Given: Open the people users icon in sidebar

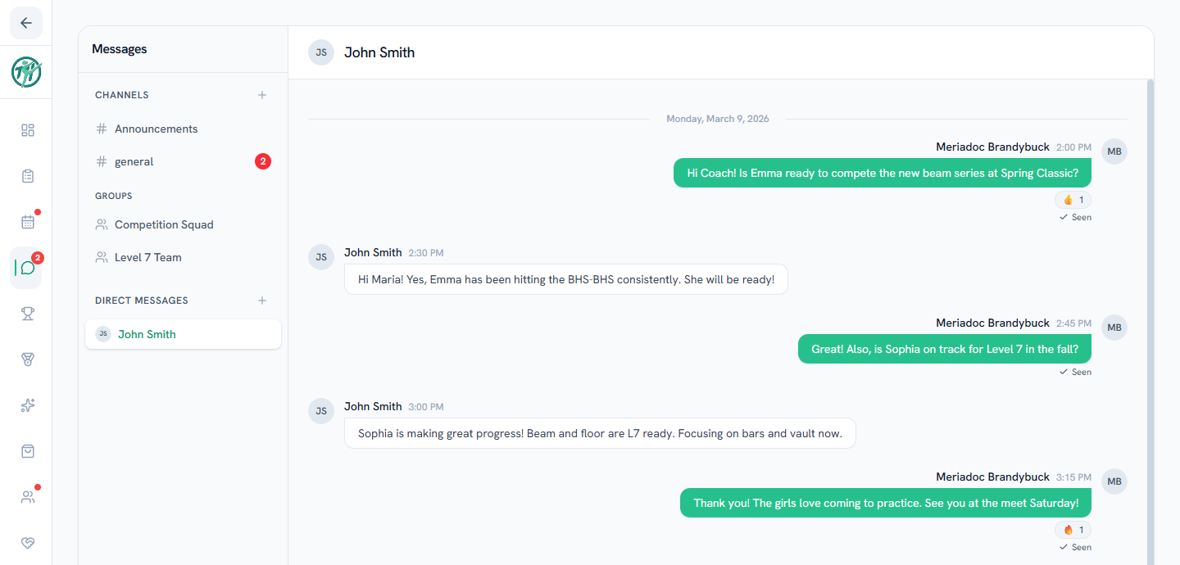Looking at the screenshot, I should (28, 497).
